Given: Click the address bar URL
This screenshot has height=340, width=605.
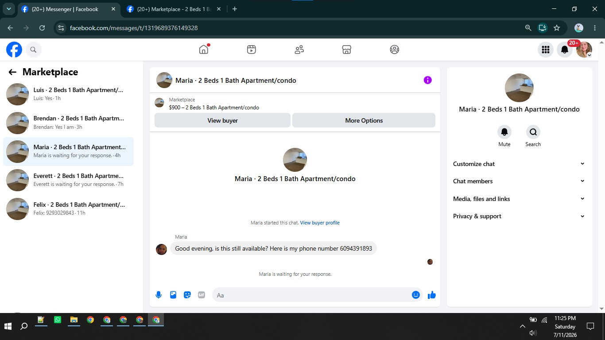Looking at the screenshot, I should [x=134, y=28].
